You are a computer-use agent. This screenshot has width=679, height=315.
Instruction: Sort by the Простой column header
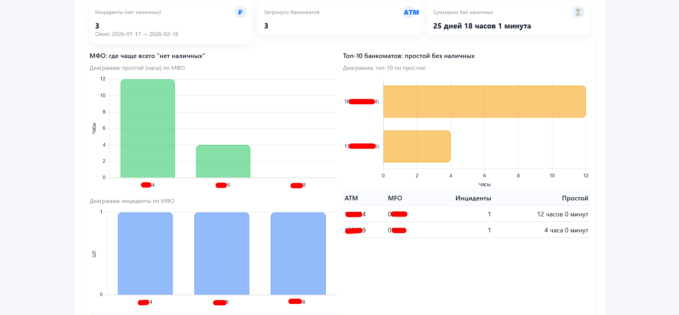tap(575, 198)
